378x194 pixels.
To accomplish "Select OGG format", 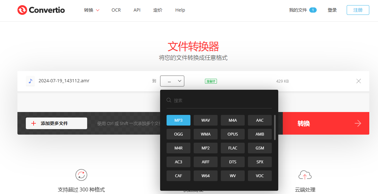I will (x=179, y=134).
